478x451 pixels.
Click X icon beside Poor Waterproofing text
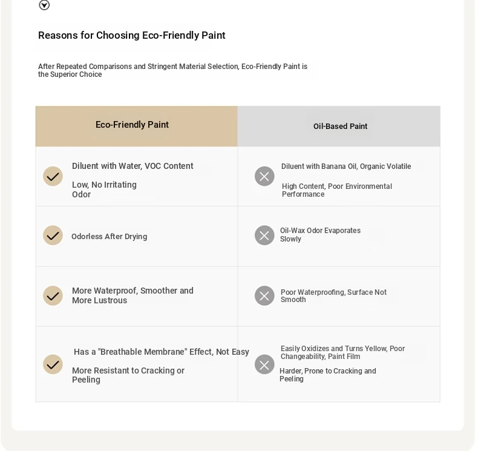coord(264,296)
